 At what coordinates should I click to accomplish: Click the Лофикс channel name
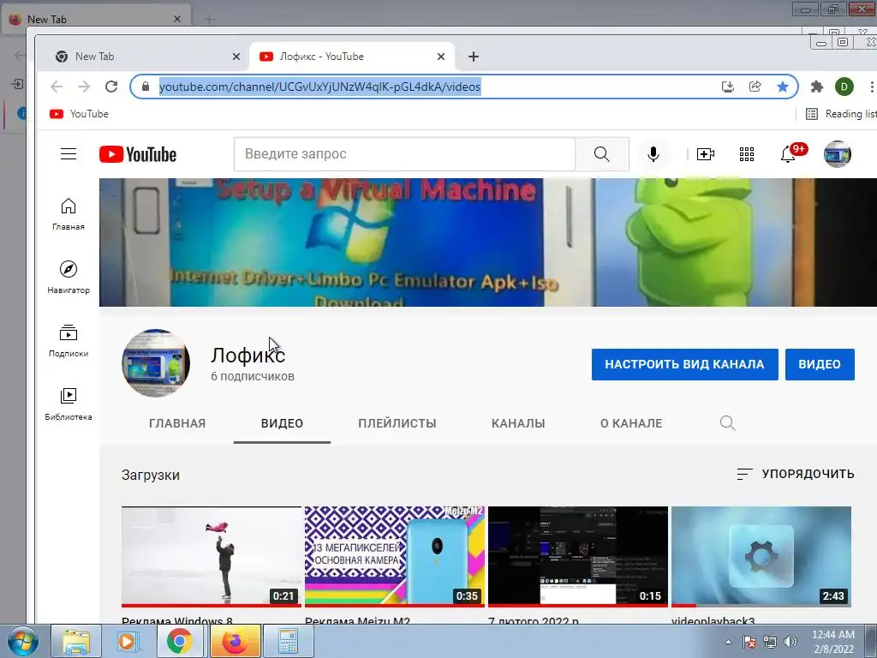(x=248, y=355)
